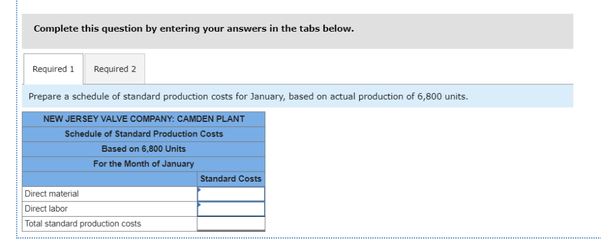
Task: Click the Standard Costs column header
Action: click(x=231, y=179)
